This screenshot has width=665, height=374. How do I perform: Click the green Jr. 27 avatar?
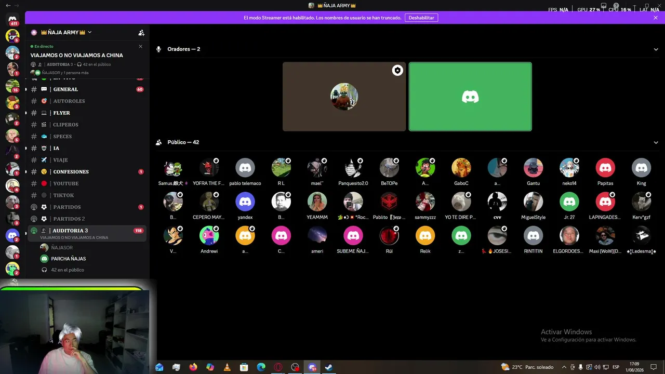[x=569, y=202]
